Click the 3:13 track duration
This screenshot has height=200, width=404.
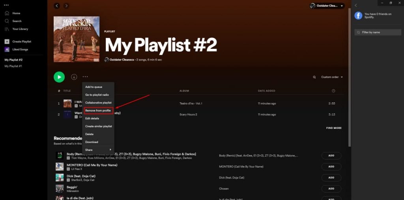tap(331, 115)
